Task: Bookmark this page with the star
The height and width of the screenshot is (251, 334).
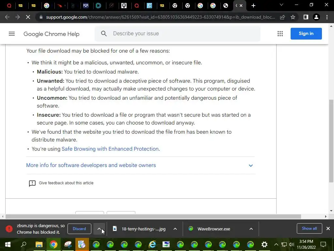Action: coord(293,17)
